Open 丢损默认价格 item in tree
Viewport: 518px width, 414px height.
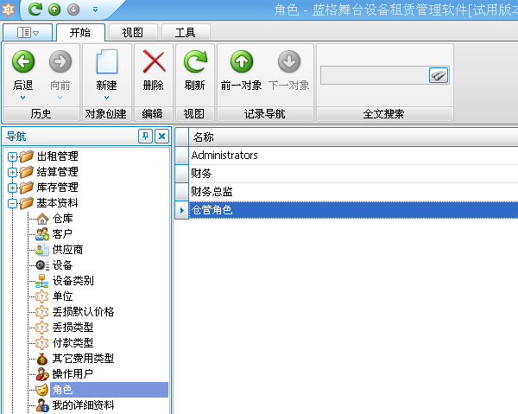coord(75,311)
